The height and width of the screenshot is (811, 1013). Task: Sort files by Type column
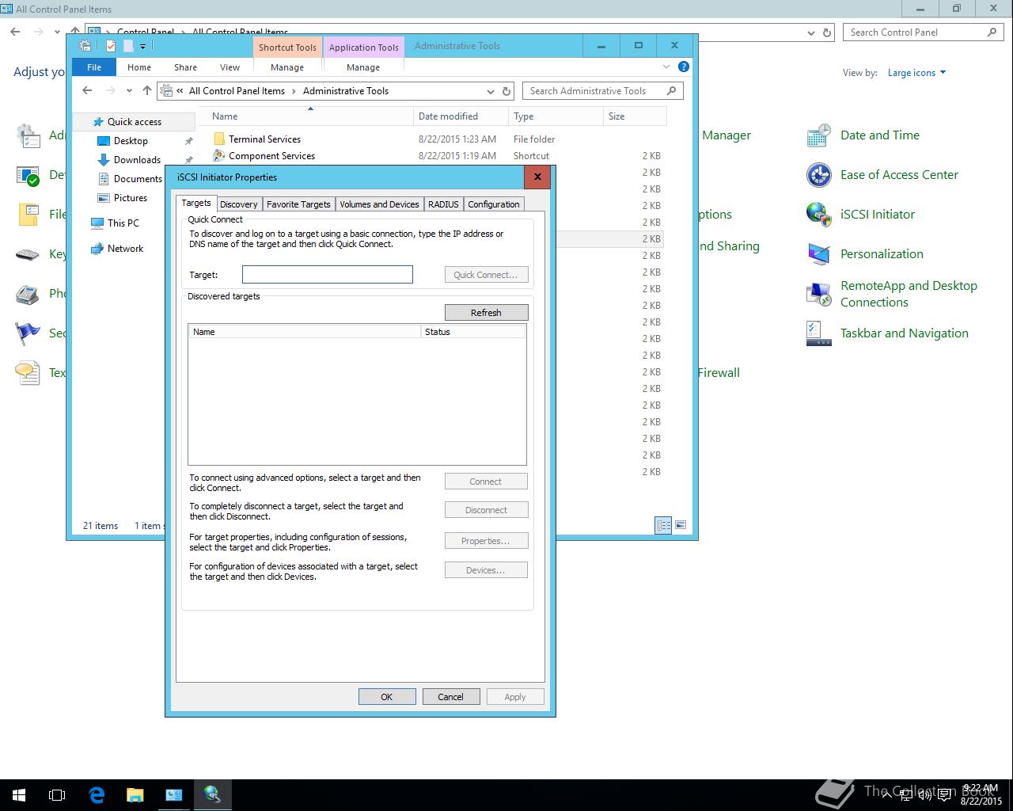(555, 116)
